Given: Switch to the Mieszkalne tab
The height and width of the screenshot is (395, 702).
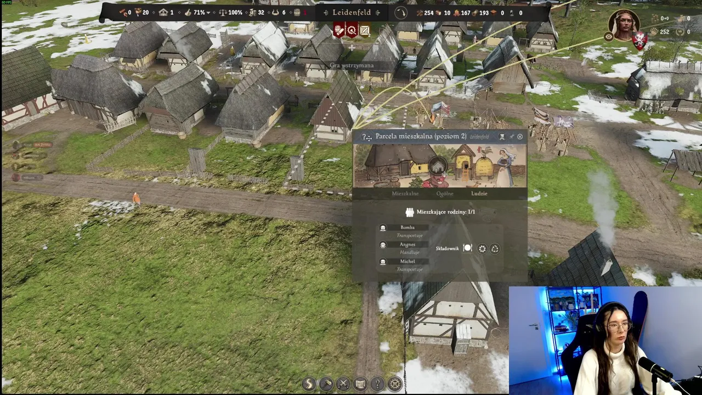Looking at the screenshot, I should coord(405,194).
